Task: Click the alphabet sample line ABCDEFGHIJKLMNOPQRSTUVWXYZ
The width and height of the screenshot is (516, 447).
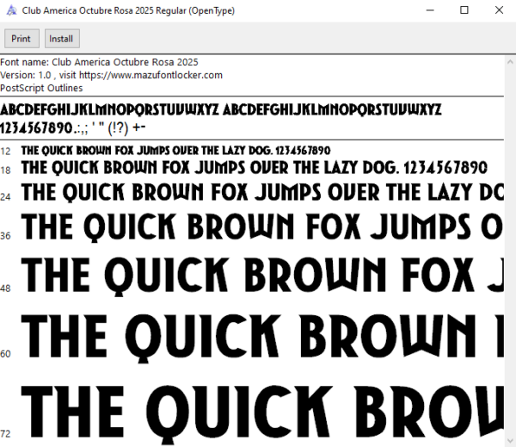Action: tap(220, 109)
